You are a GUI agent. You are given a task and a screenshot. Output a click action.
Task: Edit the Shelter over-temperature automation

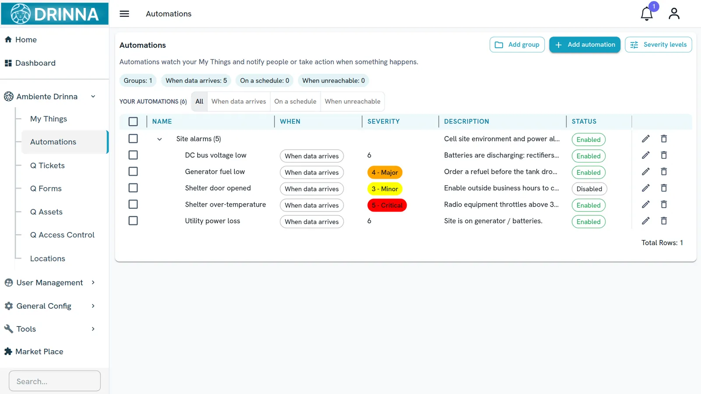coord(646,204)
